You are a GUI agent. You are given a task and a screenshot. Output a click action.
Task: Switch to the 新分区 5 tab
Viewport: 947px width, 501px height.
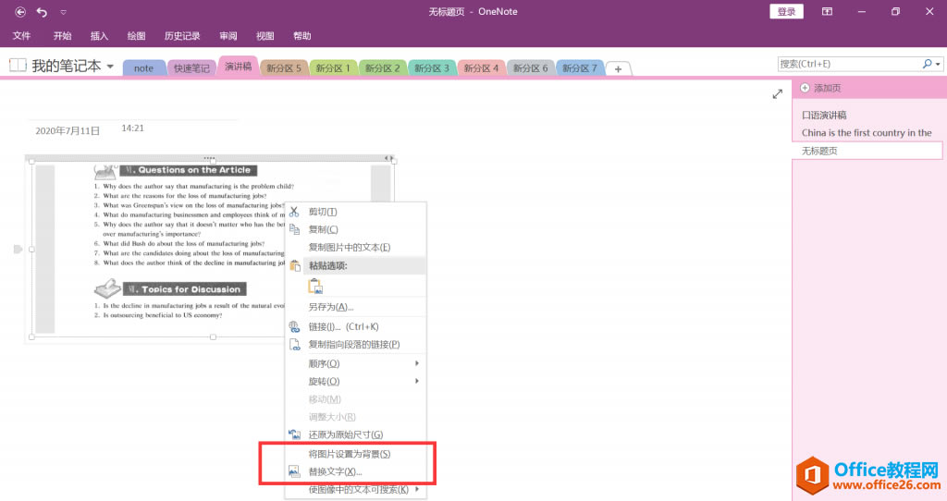pos(284,68)
